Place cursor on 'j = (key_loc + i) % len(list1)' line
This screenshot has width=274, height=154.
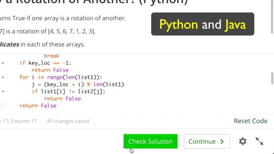click(78, 84)
